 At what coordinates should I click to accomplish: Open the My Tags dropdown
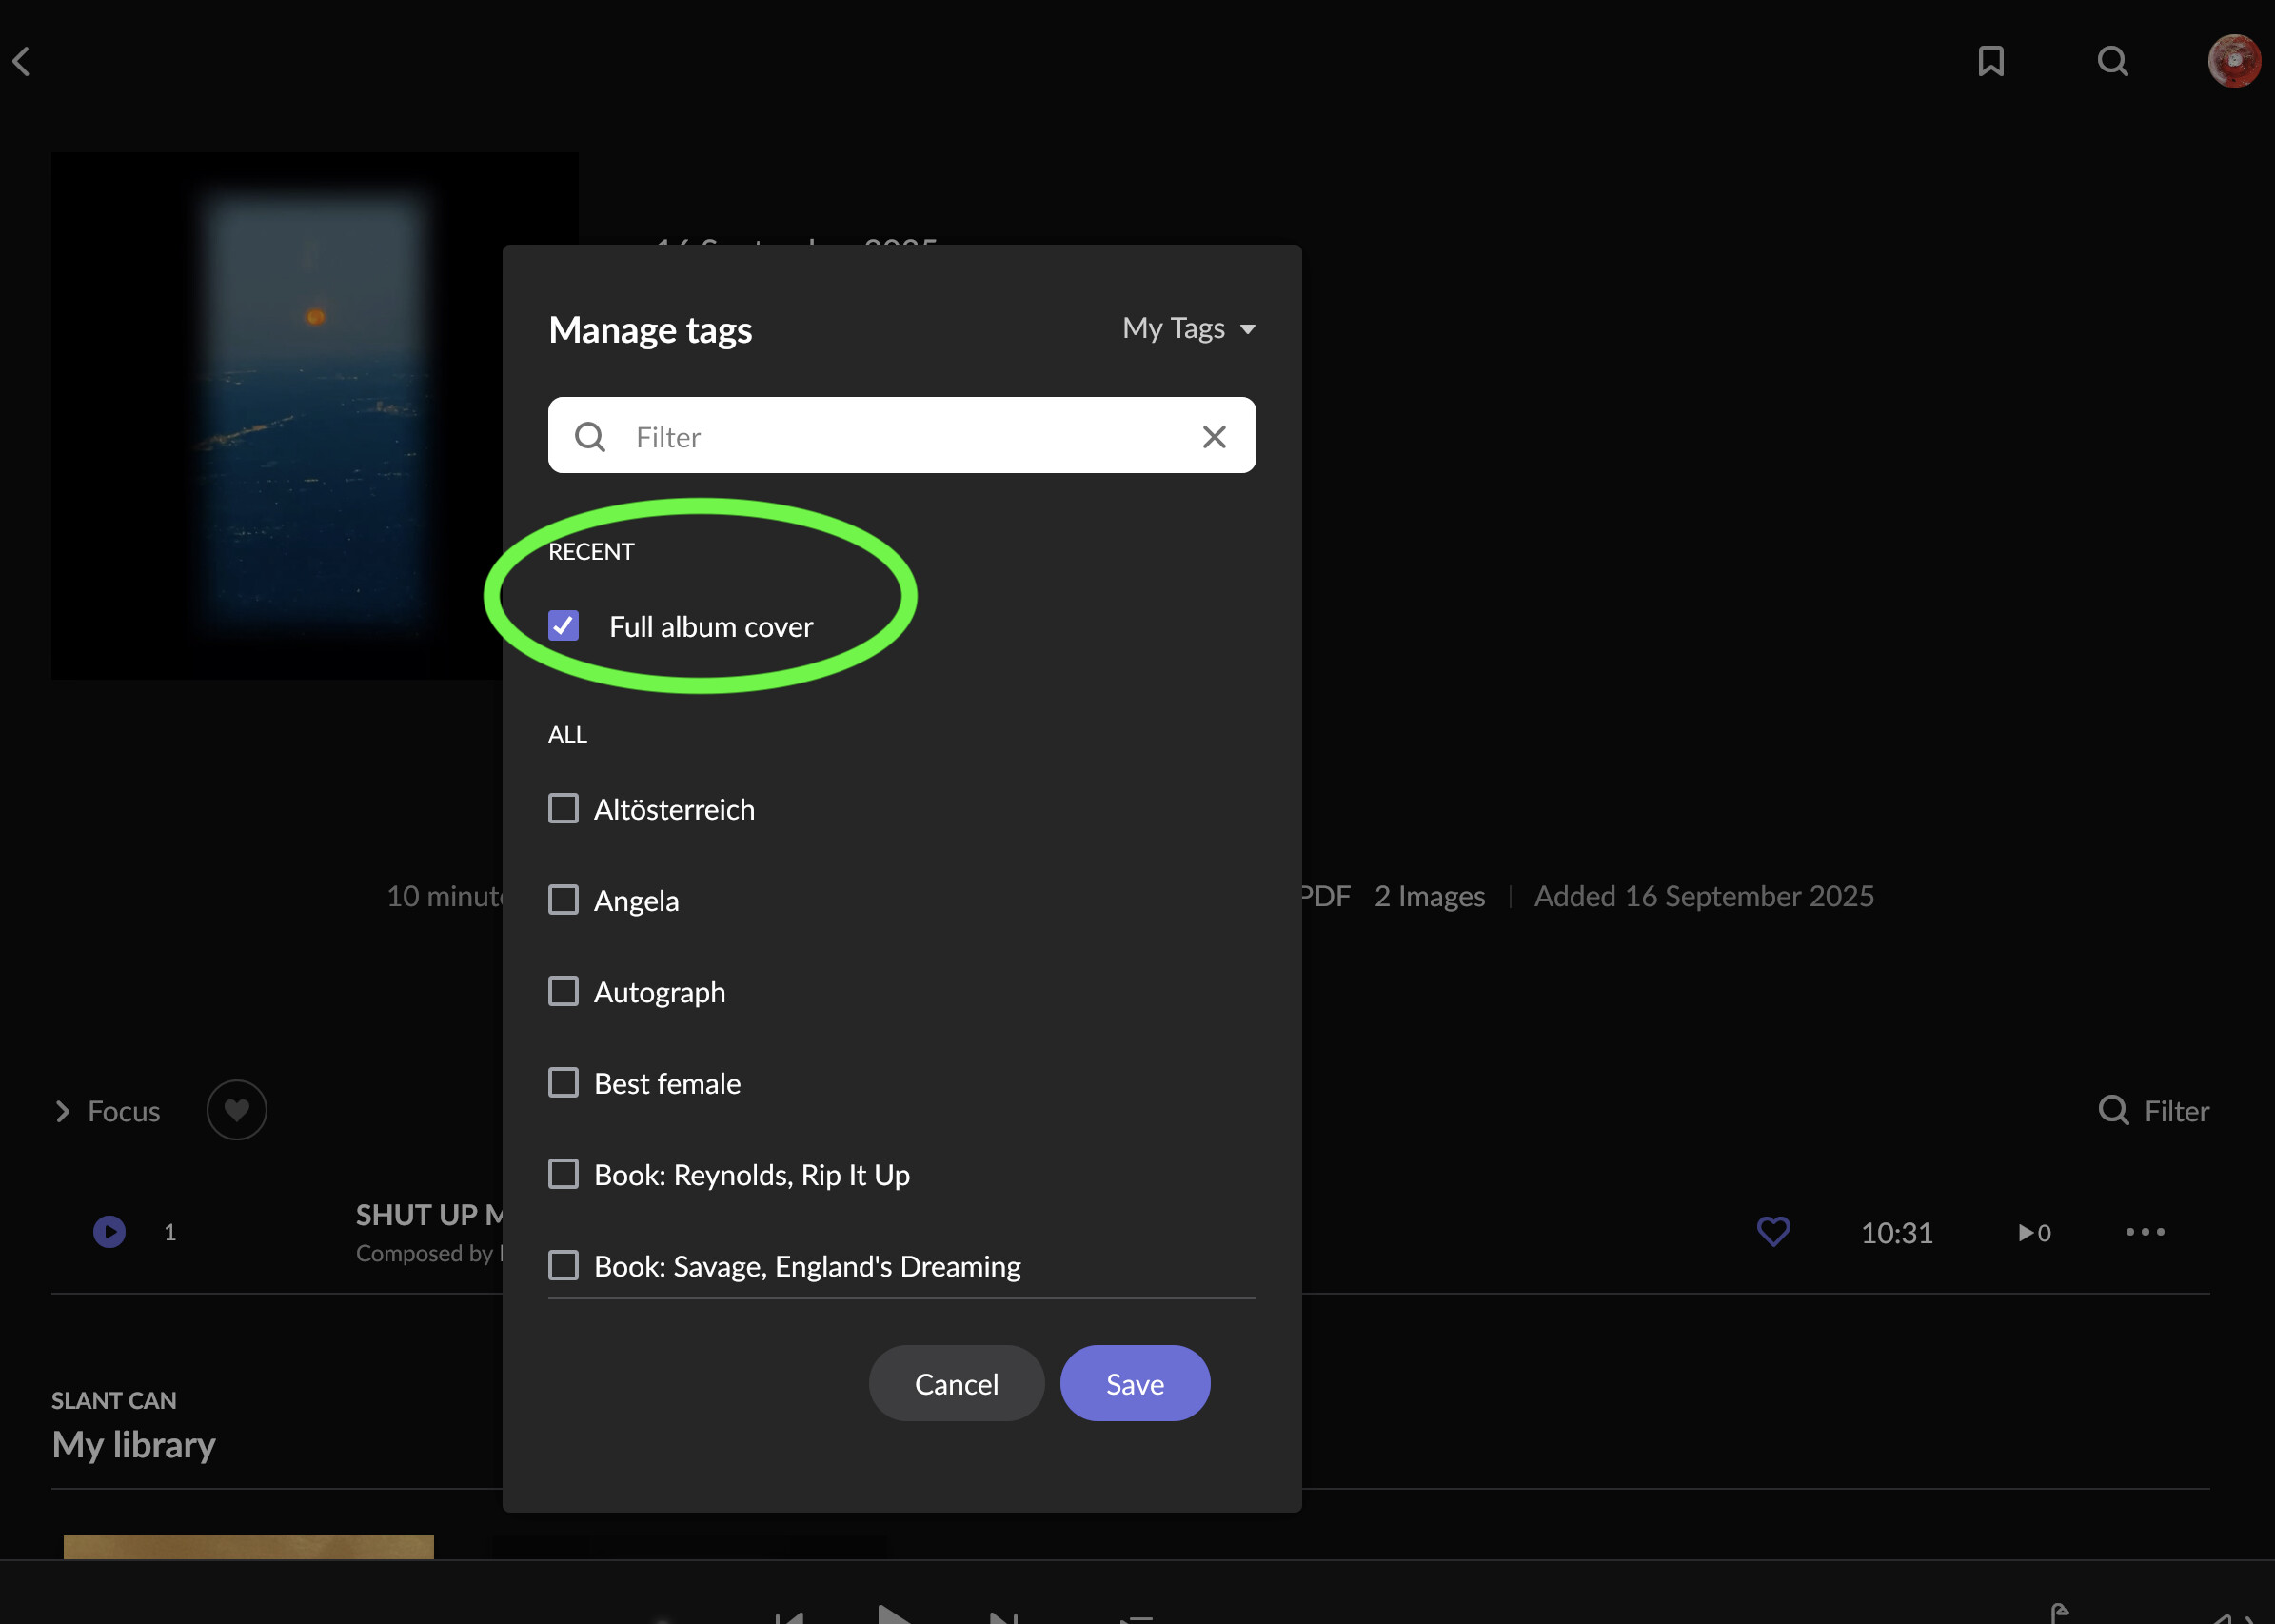(x=1188, y=328)
